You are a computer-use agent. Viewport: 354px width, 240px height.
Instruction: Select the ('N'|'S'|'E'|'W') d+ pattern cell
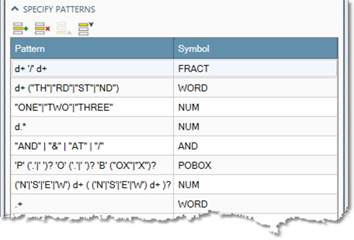click(x=92, y=184)
